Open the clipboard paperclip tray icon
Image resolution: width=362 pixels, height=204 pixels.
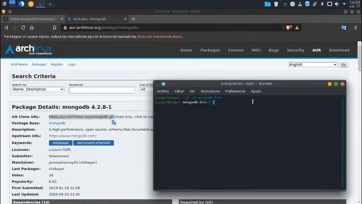click(x=314, y=4)
